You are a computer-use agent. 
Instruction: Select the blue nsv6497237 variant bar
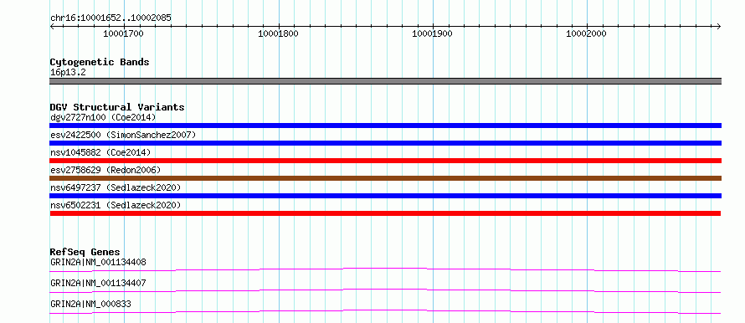tap(385, 196)
